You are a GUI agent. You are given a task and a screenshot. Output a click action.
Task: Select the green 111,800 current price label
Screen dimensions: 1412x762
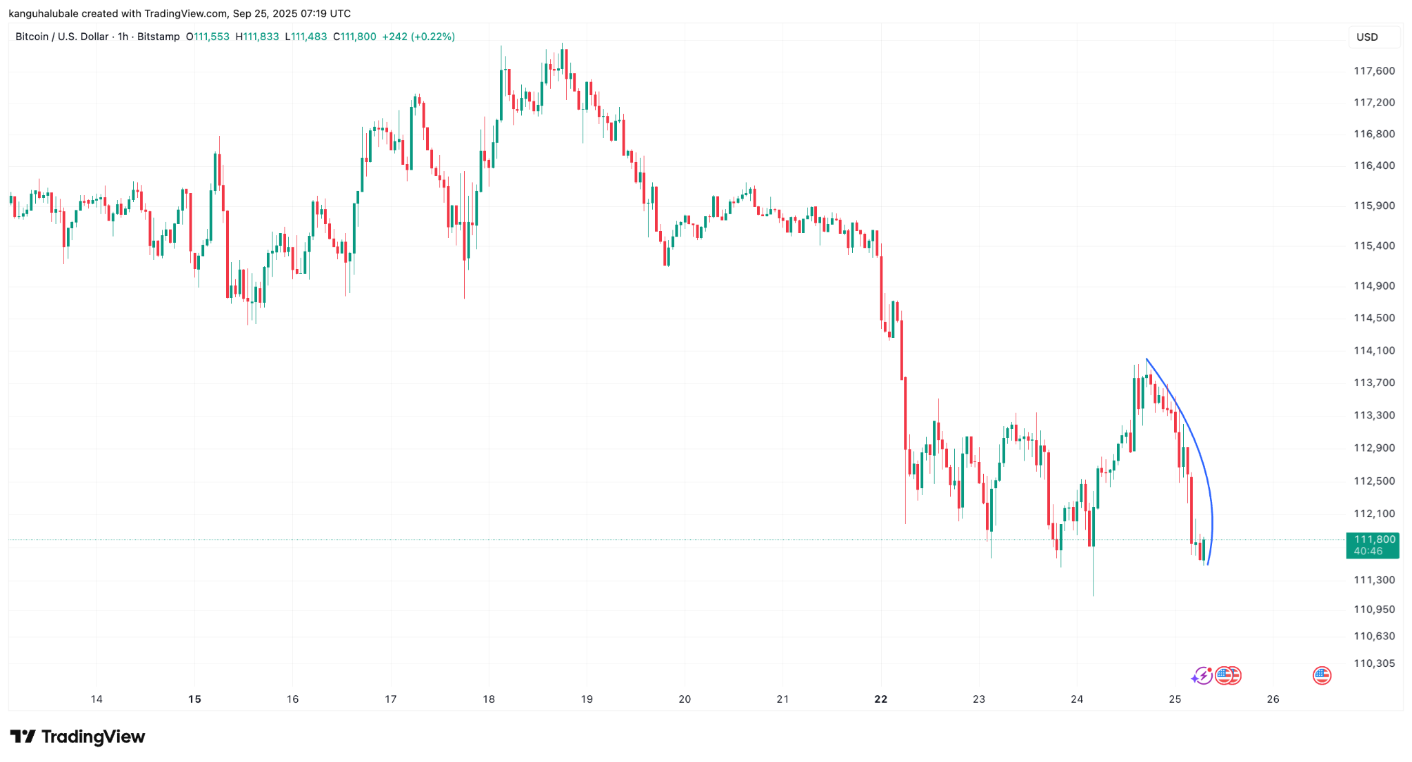click(1374, 539)
